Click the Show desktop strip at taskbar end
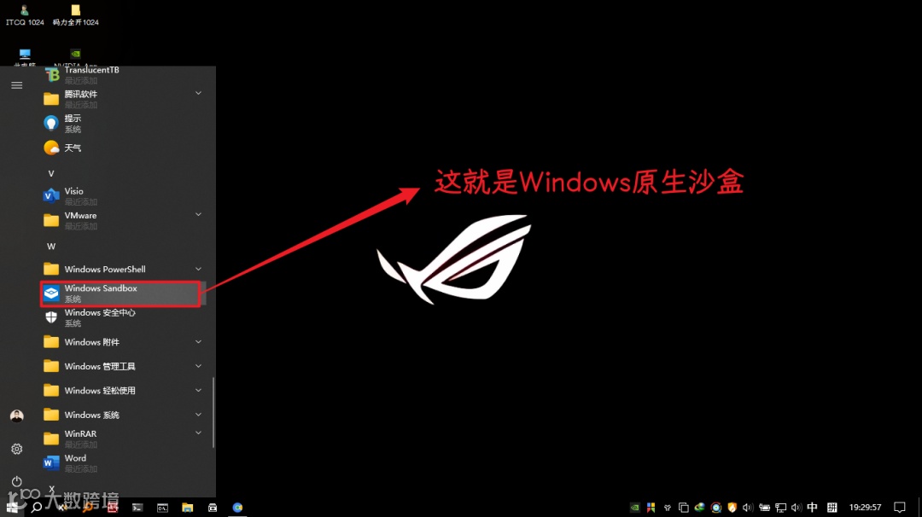This screenshot has width=922, height=517. click(919, 507)
